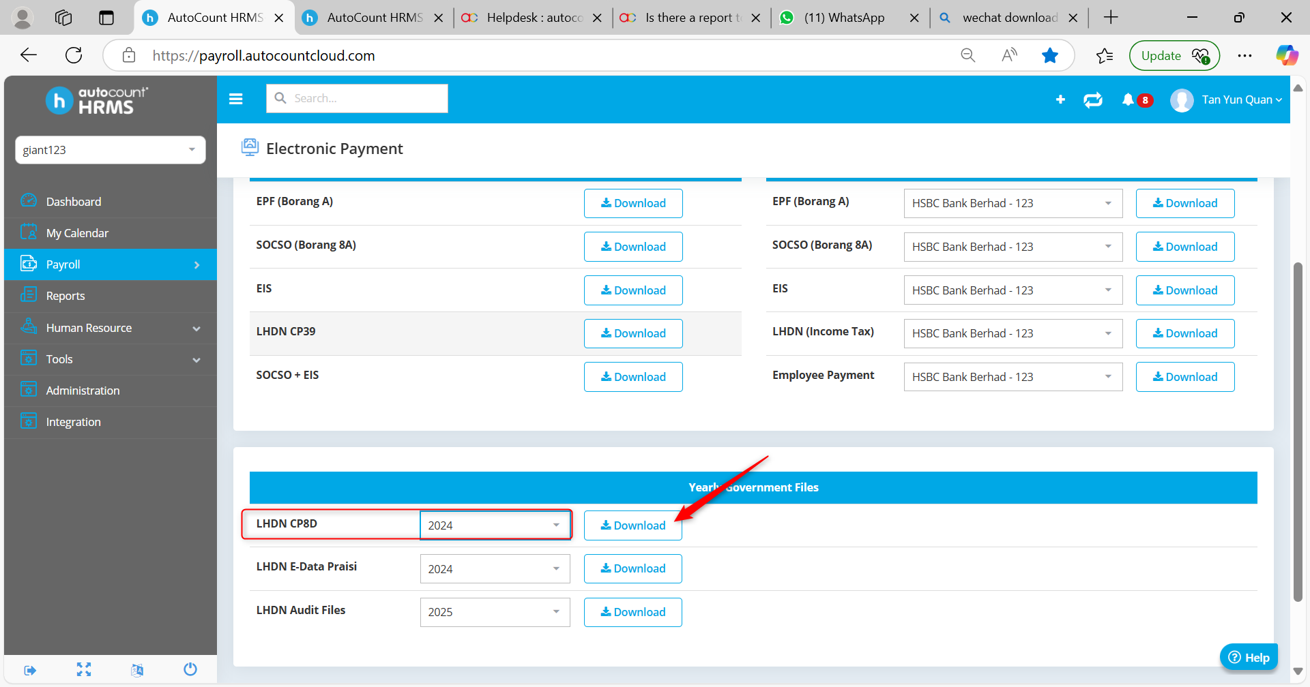1310x687 pixels.
Task: Click the site info lock icon
Action: click(129, 55)
